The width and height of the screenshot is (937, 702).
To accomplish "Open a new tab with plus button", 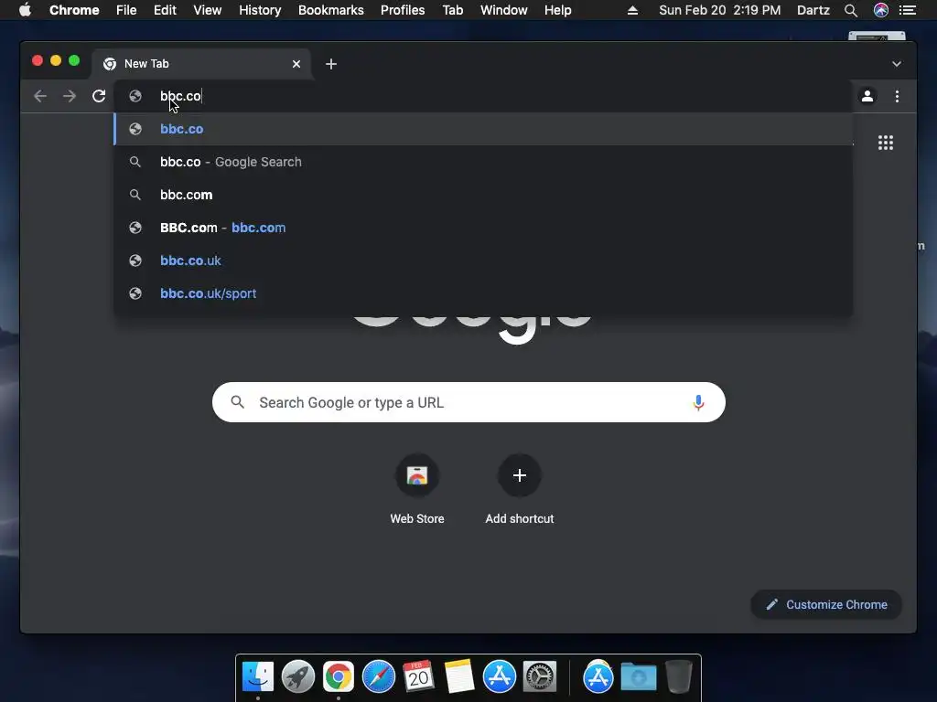I will 331,64.
